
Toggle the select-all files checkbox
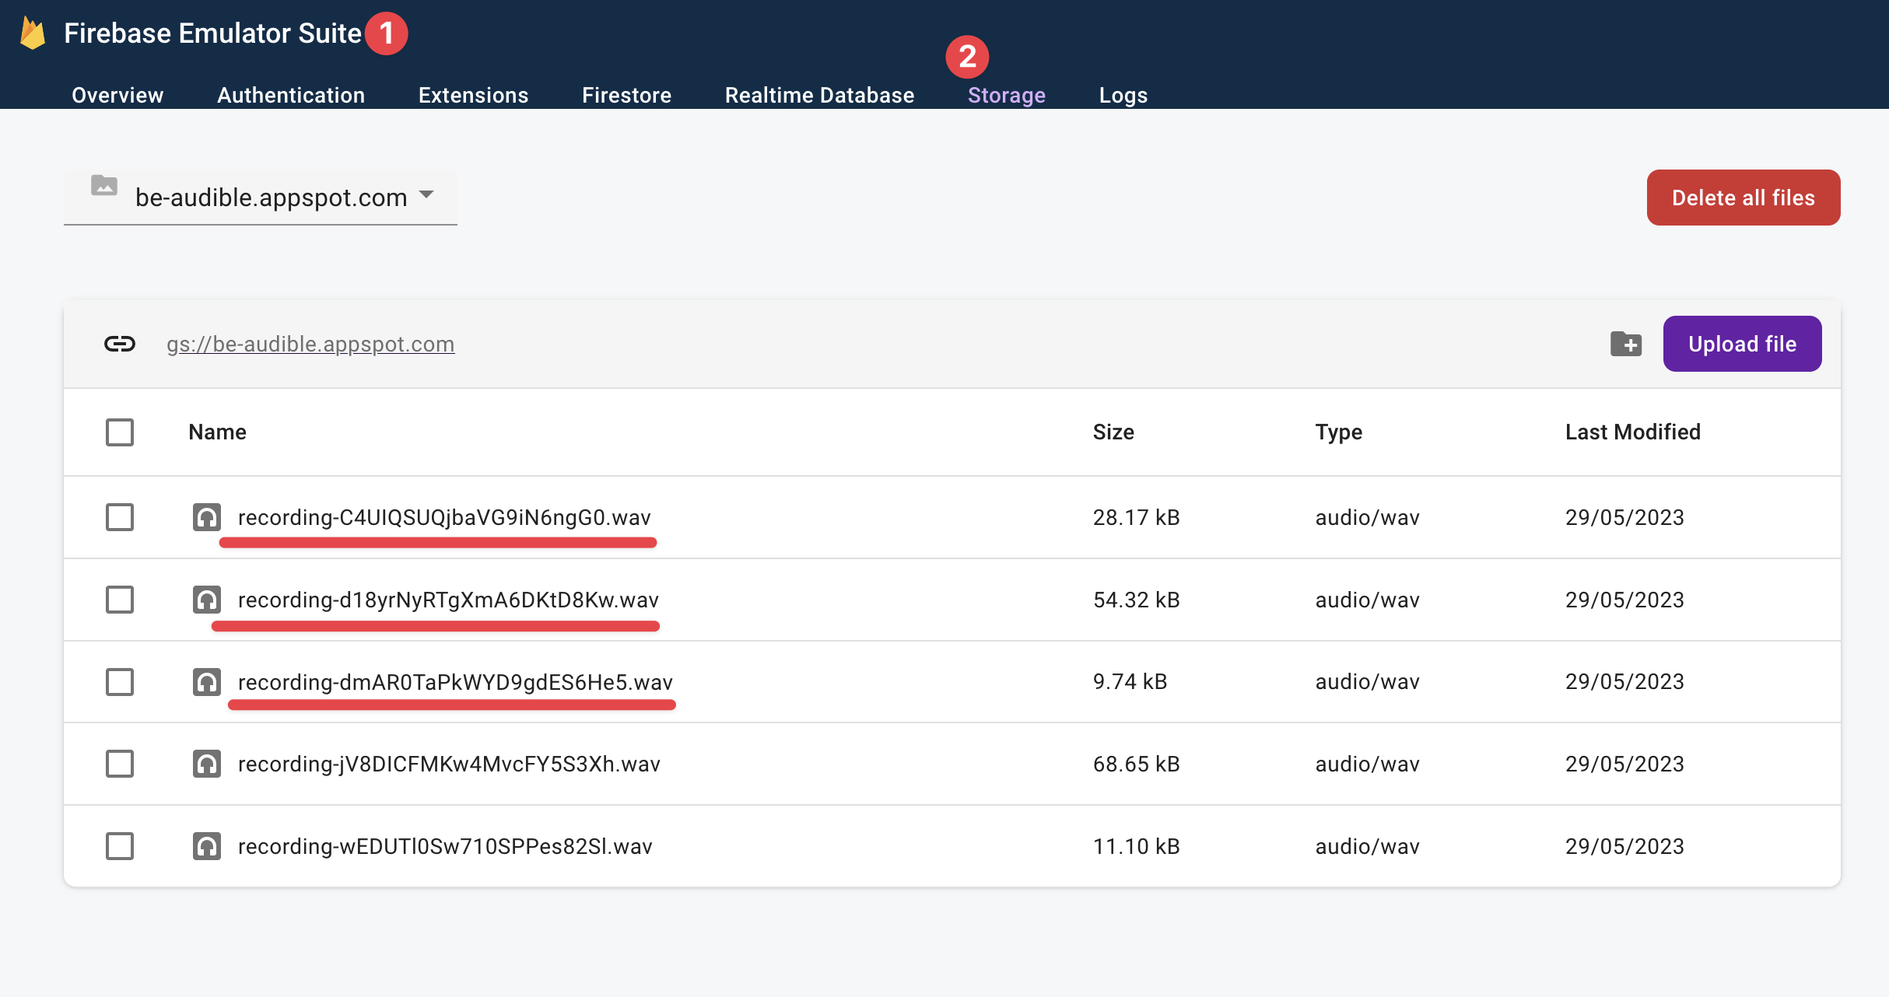(119, 432)
